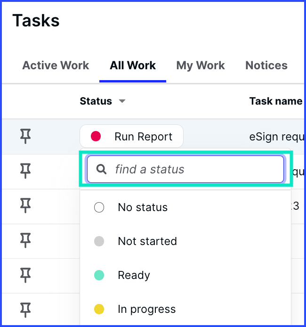
Task: Click the pin icon in the last row
Action: [x=25, y=310]
